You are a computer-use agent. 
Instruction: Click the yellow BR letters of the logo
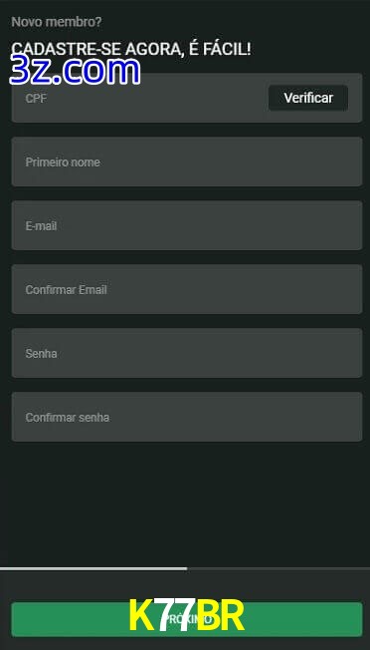[221, 616]
